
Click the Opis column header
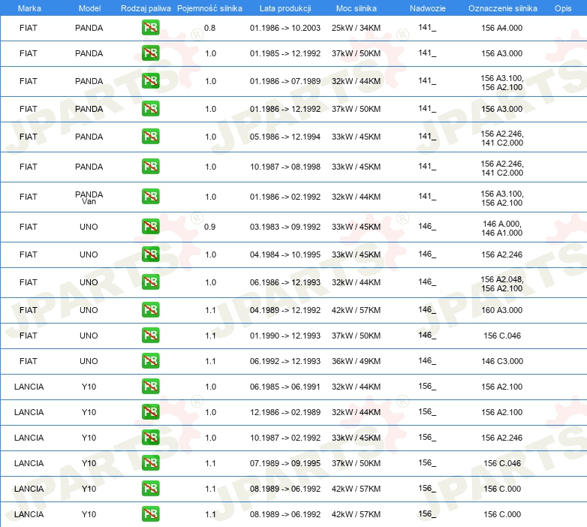tap(563, 8)
